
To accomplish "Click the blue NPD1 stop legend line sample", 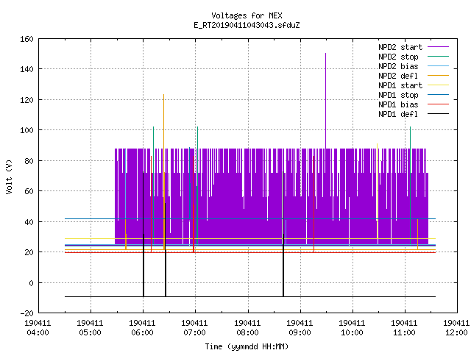I will click(x=438, y=95).
